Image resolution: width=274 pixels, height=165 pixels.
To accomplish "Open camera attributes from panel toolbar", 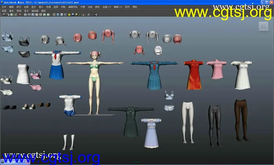I will [x=8, y=14].
